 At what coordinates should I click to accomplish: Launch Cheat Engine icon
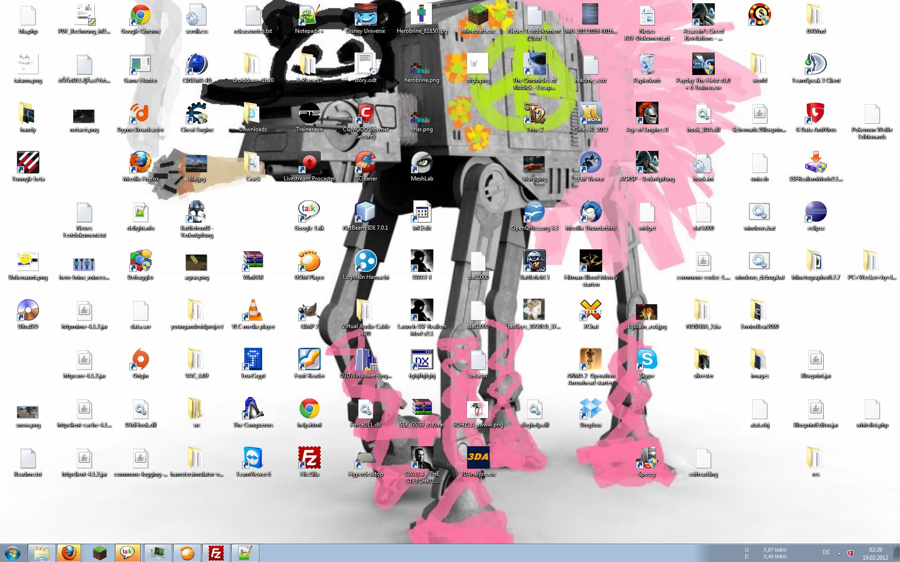click(197, 118)
